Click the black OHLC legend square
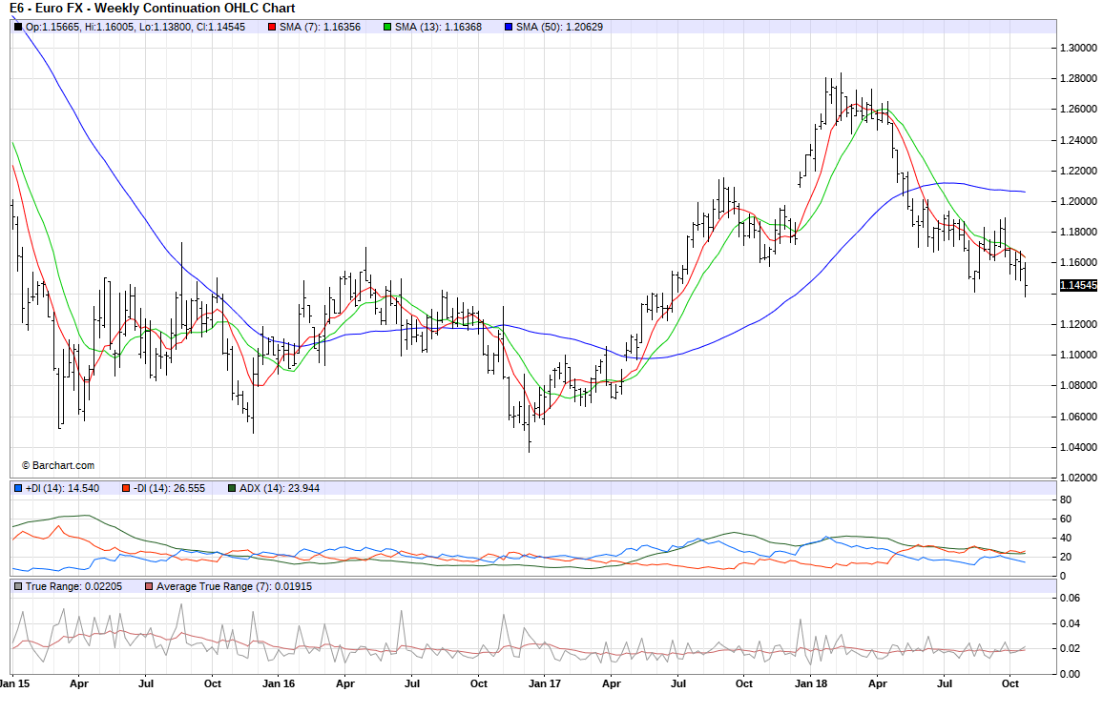 coord(18,27)
